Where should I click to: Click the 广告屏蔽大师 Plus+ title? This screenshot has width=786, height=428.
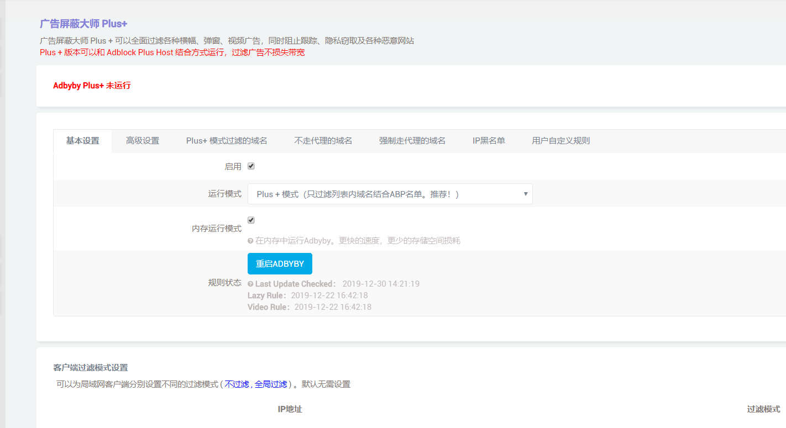[83, 24]
